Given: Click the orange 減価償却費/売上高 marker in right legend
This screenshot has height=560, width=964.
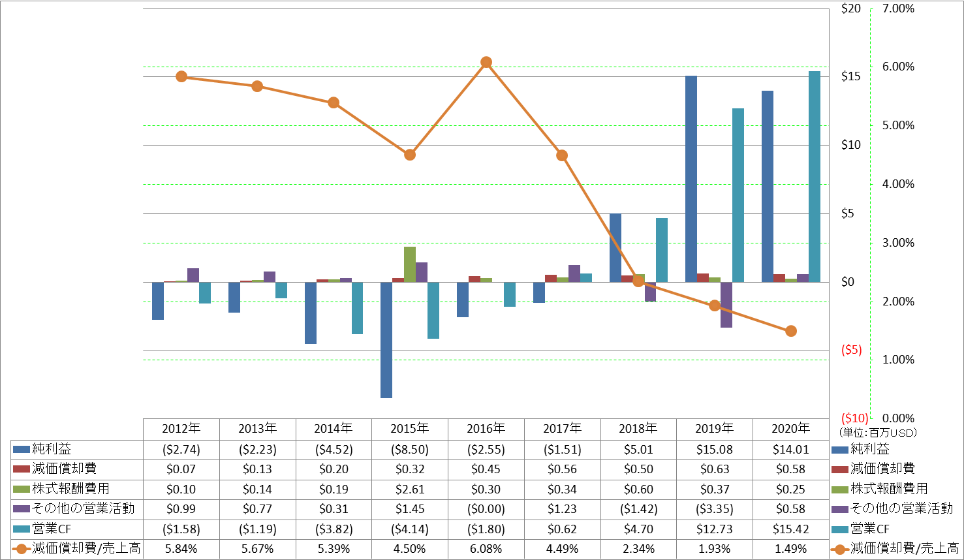Looking at the screenshot, I should pos(840,549).
